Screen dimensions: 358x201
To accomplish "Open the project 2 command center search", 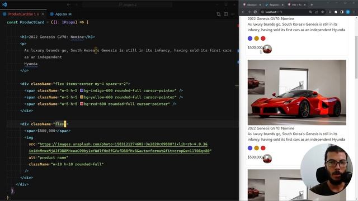I will click(127, 4).
